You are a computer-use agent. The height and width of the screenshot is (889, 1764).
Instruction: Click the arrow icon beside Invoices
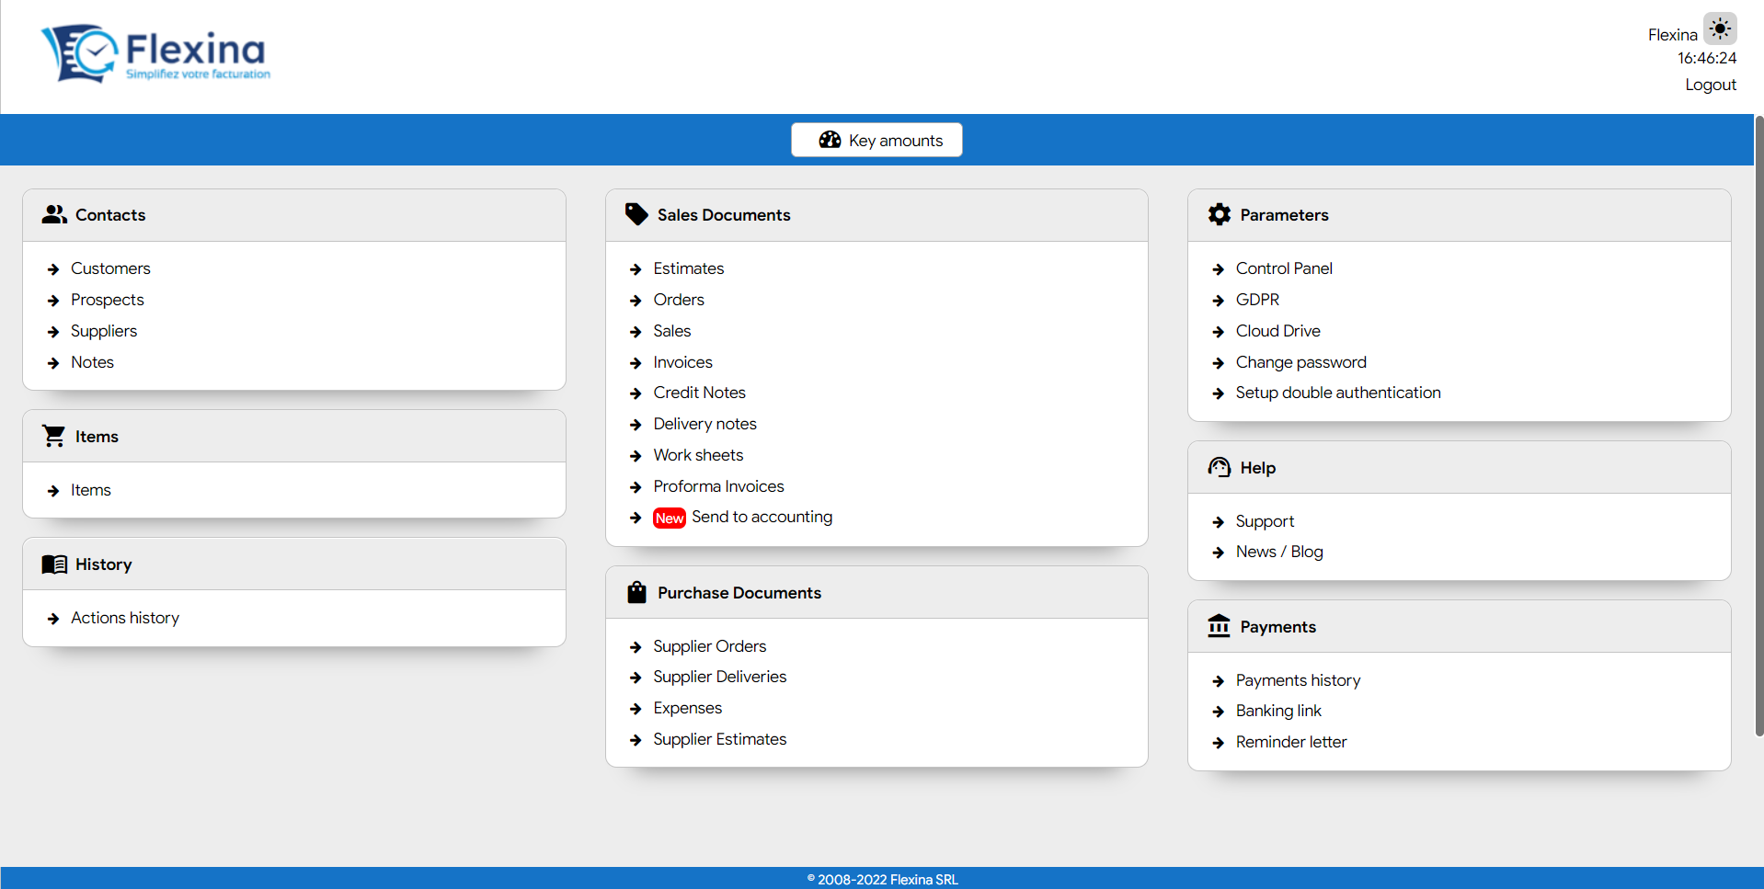pyautogui.click(x=636, y=363)
